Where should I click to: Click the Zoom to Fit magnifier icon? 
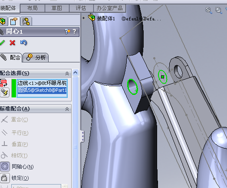pos(209,10)
